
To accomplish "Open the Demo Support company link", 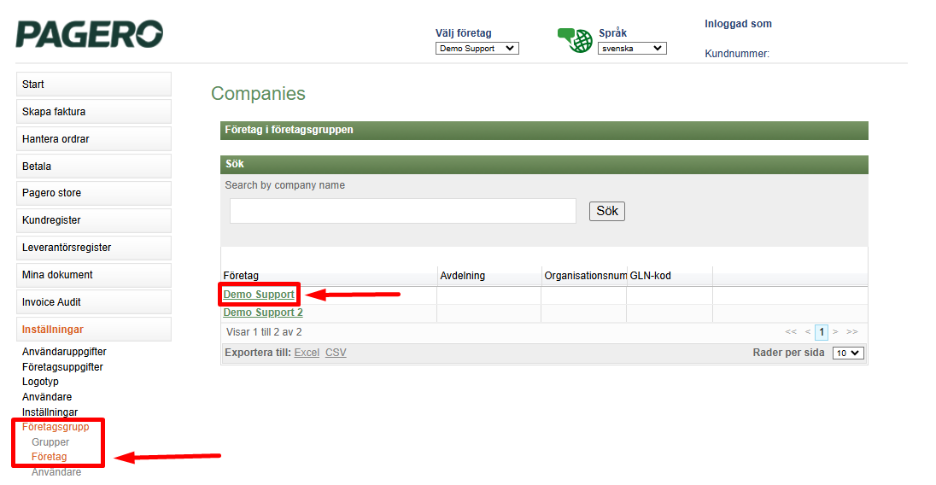I will 259,295.
